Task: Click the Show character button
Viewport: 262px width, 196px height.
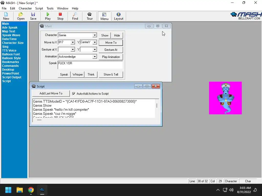Action: [x=105, y=35]
